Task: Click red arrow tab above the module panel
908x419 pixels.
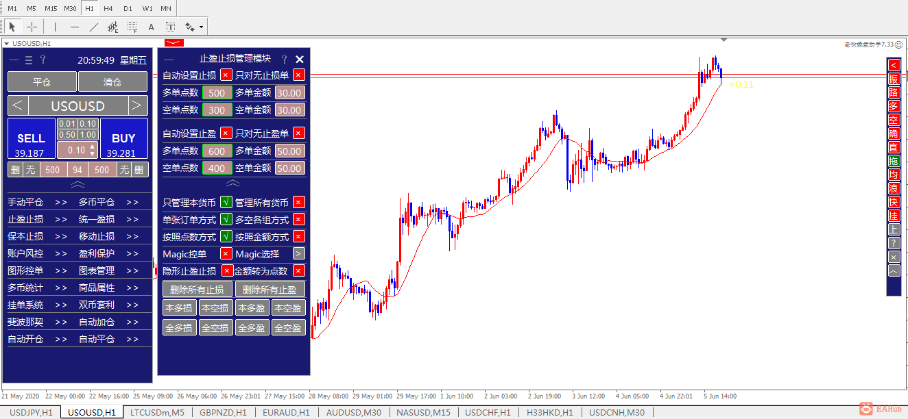Action: pos(174,42)
